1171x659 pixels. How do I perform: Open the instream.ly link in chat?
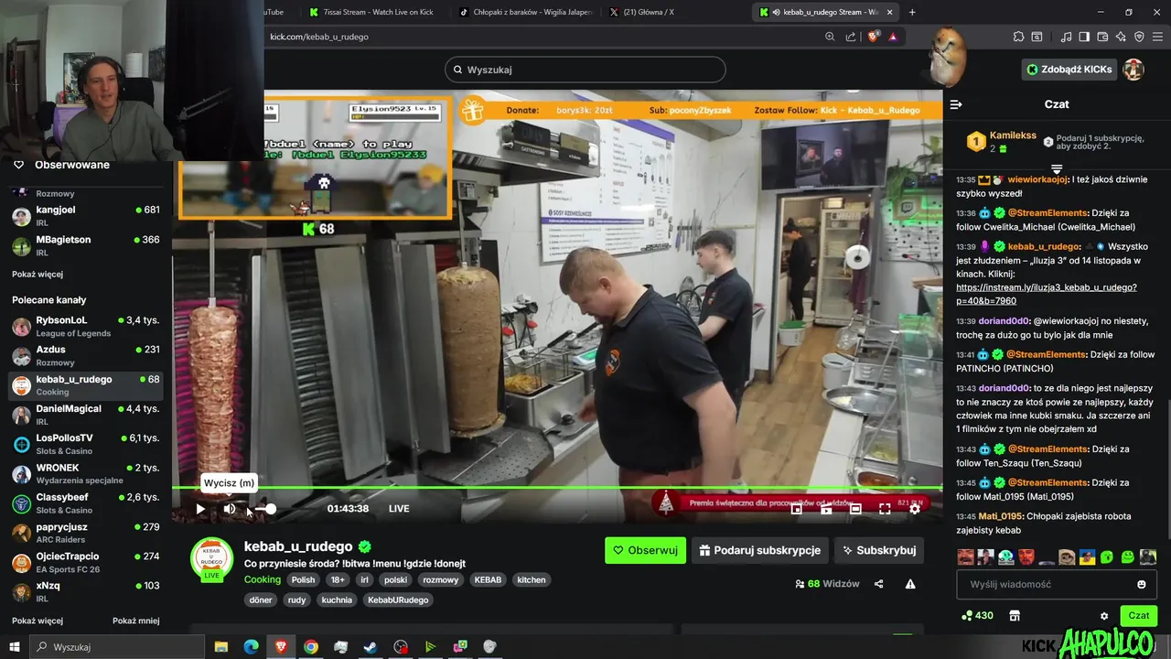coord(1046,294)
